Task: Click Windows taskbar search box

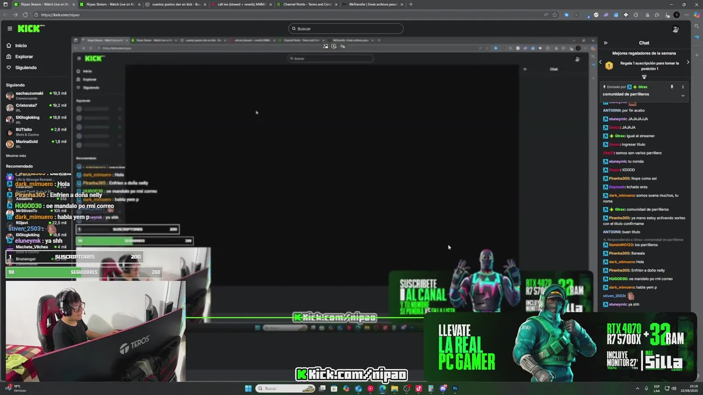Action: click(286, 388)
